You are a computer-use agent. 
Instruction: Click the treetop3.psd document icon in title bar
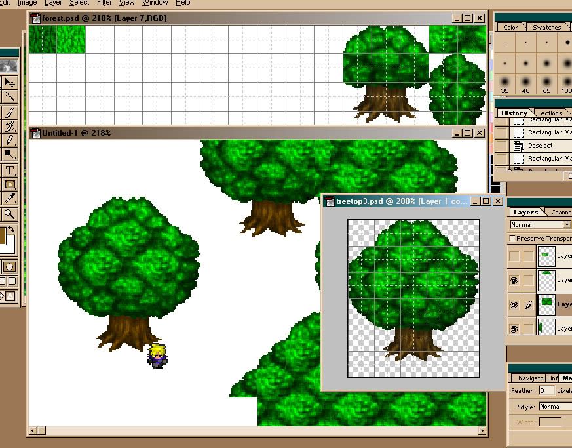click(x=330, y=201)
